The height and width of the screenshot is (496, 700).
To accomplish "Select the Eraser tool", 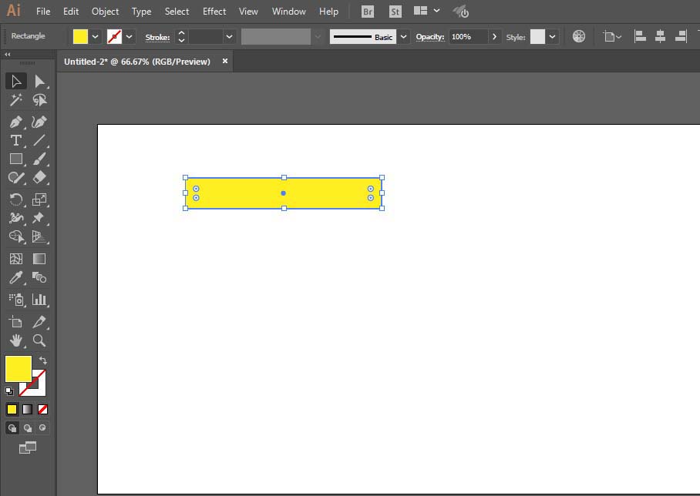I will pyautogui.click(x=39, y=177).
